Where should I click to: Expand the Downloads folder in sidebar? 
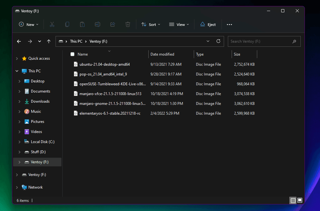click(x=20, y=101)
